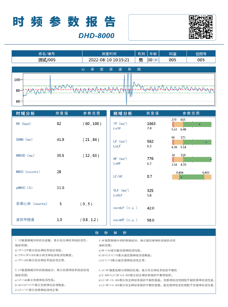Click the 4.403 upper LF/HF threshold label
This screenshot has width=228, height=307.
[x=206, y=172]
